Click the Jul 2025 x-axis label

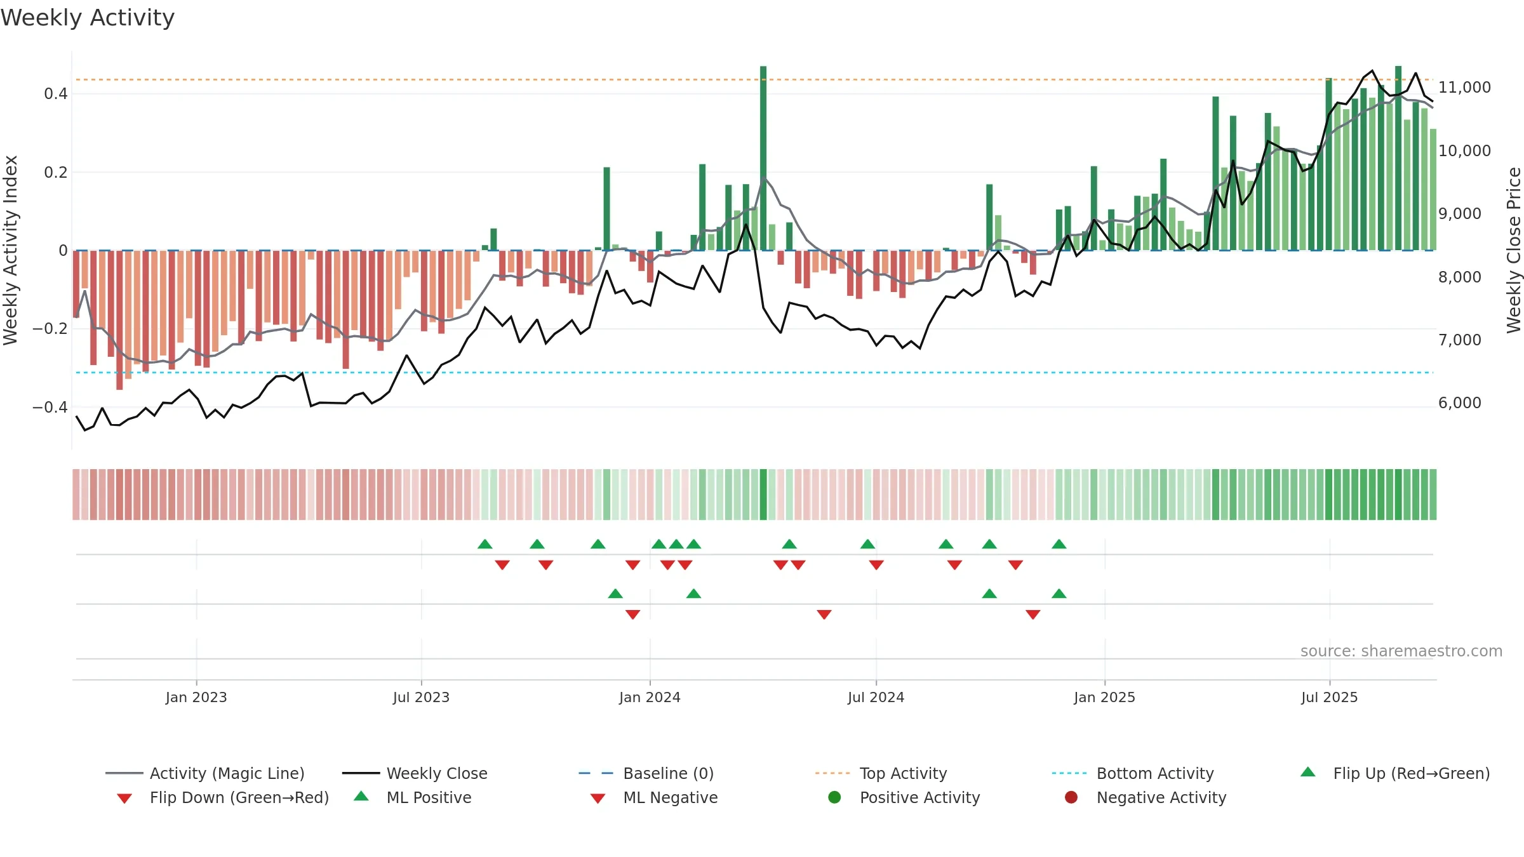[x=1329, y=698]
